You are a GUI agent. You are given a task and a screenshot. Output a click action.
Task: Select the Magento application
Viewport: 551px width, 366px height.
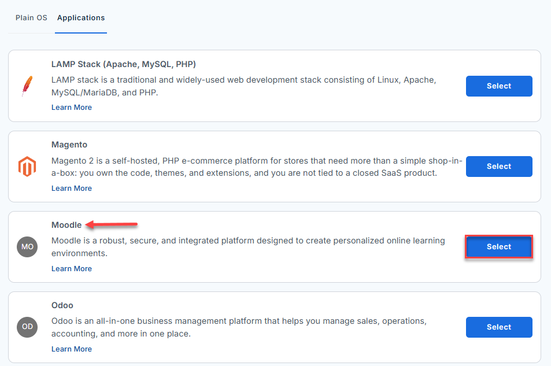[499, 167]
